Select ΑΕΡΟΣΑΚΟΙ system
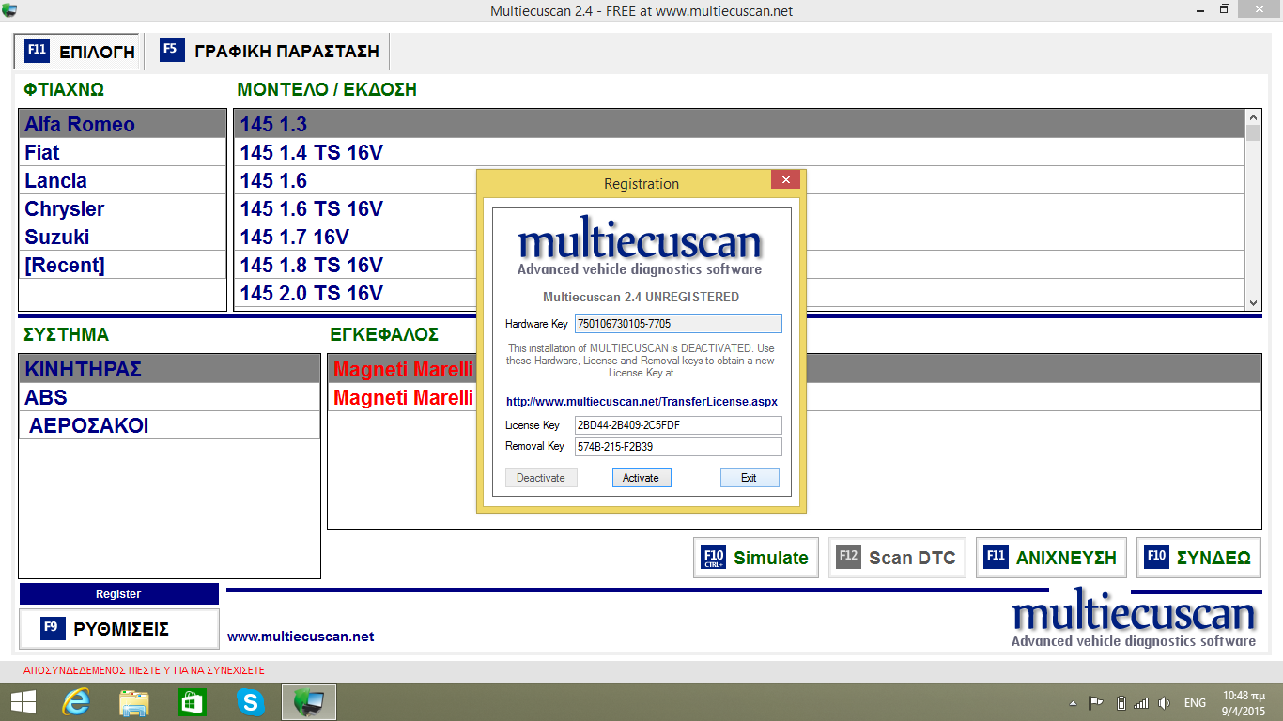The height and width of the screenshot is (721, 1283). pyautogui.click(x=169, y=425)
